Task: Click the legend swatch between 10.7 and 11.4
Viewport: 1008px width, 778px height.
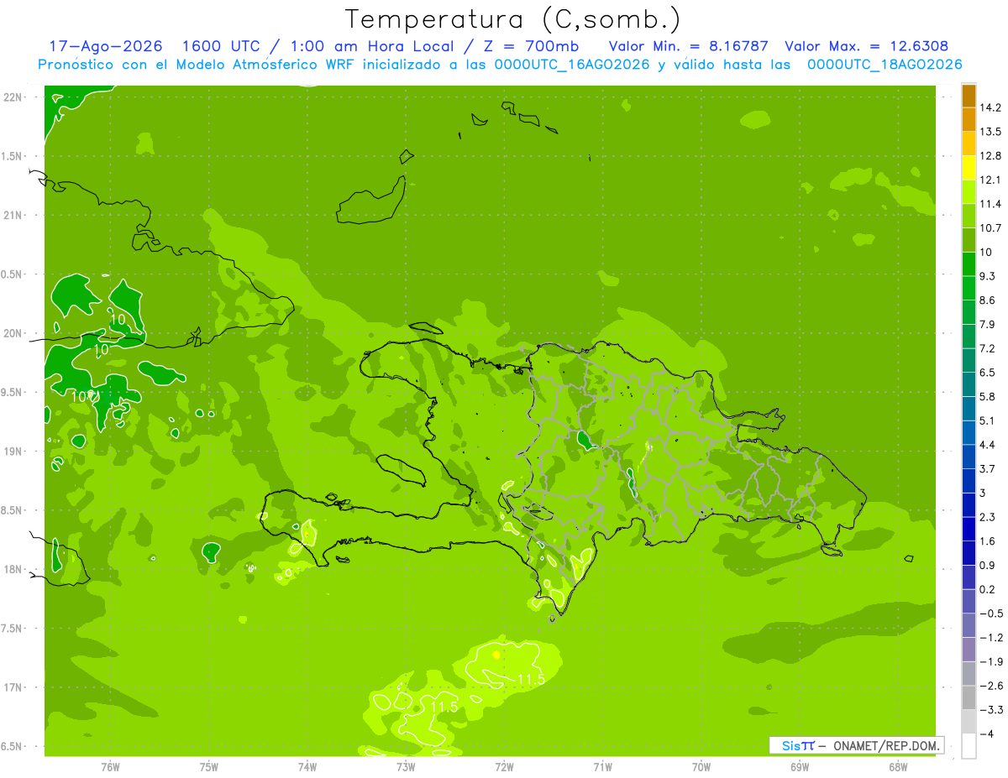Action: point(969,216)
